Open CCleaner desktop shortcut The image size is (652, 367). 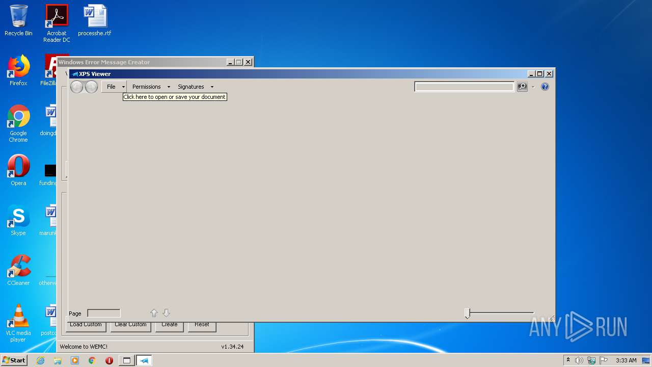18,270
